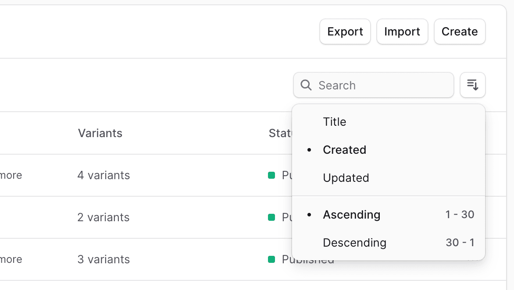Click the partially hidden Status column header

click(280, 133)
